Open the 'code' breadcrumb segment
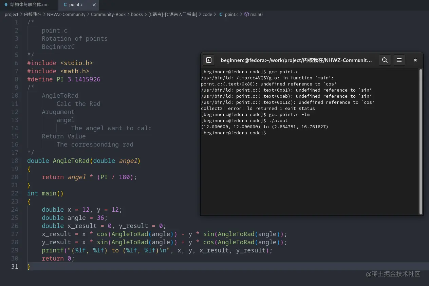This screenshot has width=429, height=286. pyautogui.click(x=207, y=14)
